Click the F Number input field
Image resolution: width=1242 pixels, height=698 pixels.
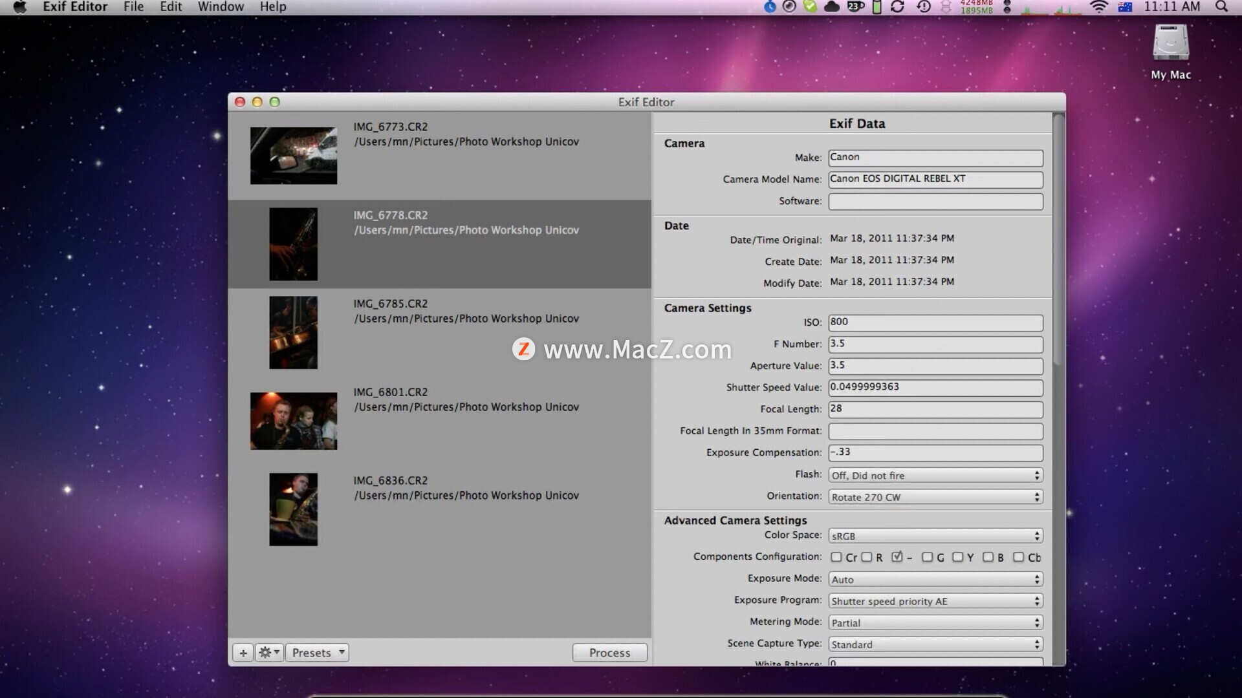[x=935, y=344]
